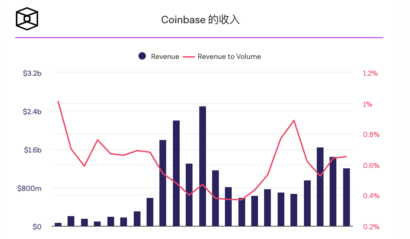Click the 1.2% right axis label
This screenshot has width=410, height=239.
pyautogui.click(x=370, y=73)
